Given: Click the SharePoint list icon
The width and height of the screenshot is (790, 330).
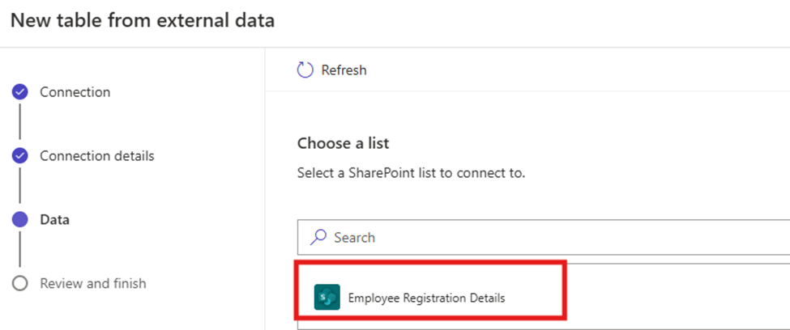Looking at the screenshot, I should [x=327, y=298].
